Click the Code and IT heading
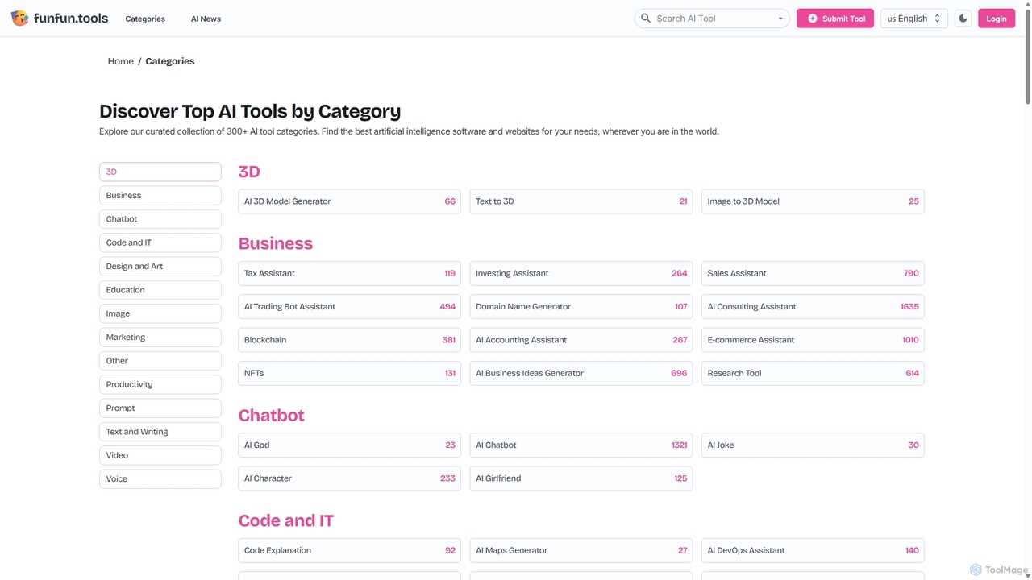This screenshot has height=580, width=1032. point(285,521)
